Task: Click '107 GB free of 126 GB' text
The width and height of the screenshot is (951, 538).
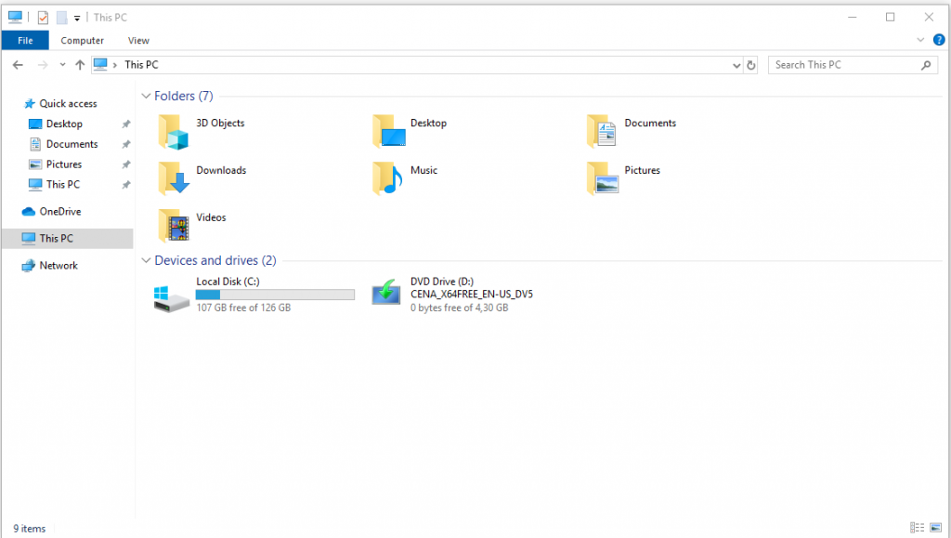Action: tap(243, 308)
